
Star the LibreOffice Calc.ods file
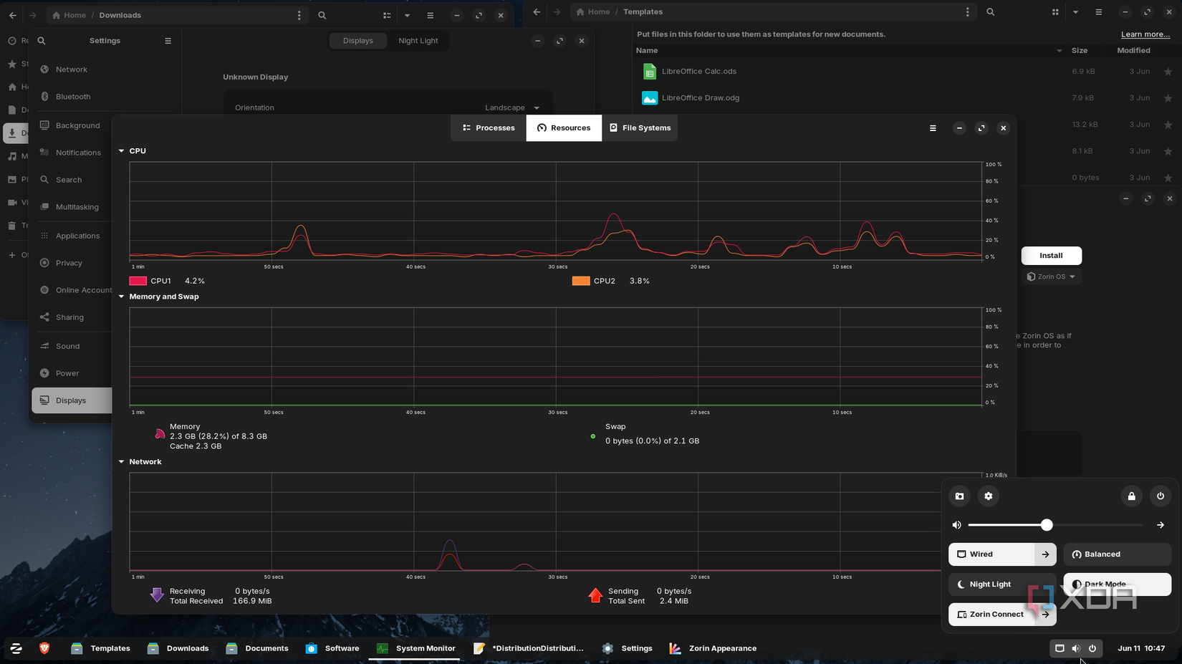click(x=1168, y=71)
